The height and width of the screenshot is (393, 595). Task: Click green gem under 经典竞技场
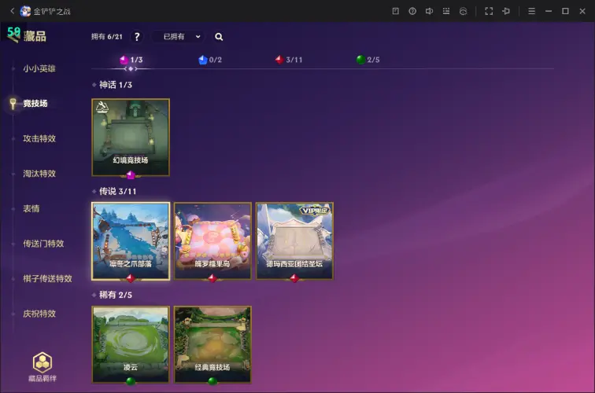213,381
